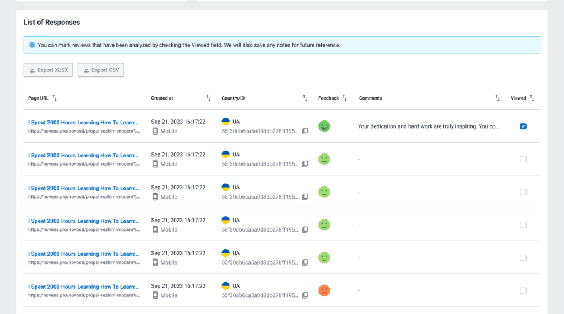Mark the second response as Viewed
564x314 pixels.
point(523,159)
